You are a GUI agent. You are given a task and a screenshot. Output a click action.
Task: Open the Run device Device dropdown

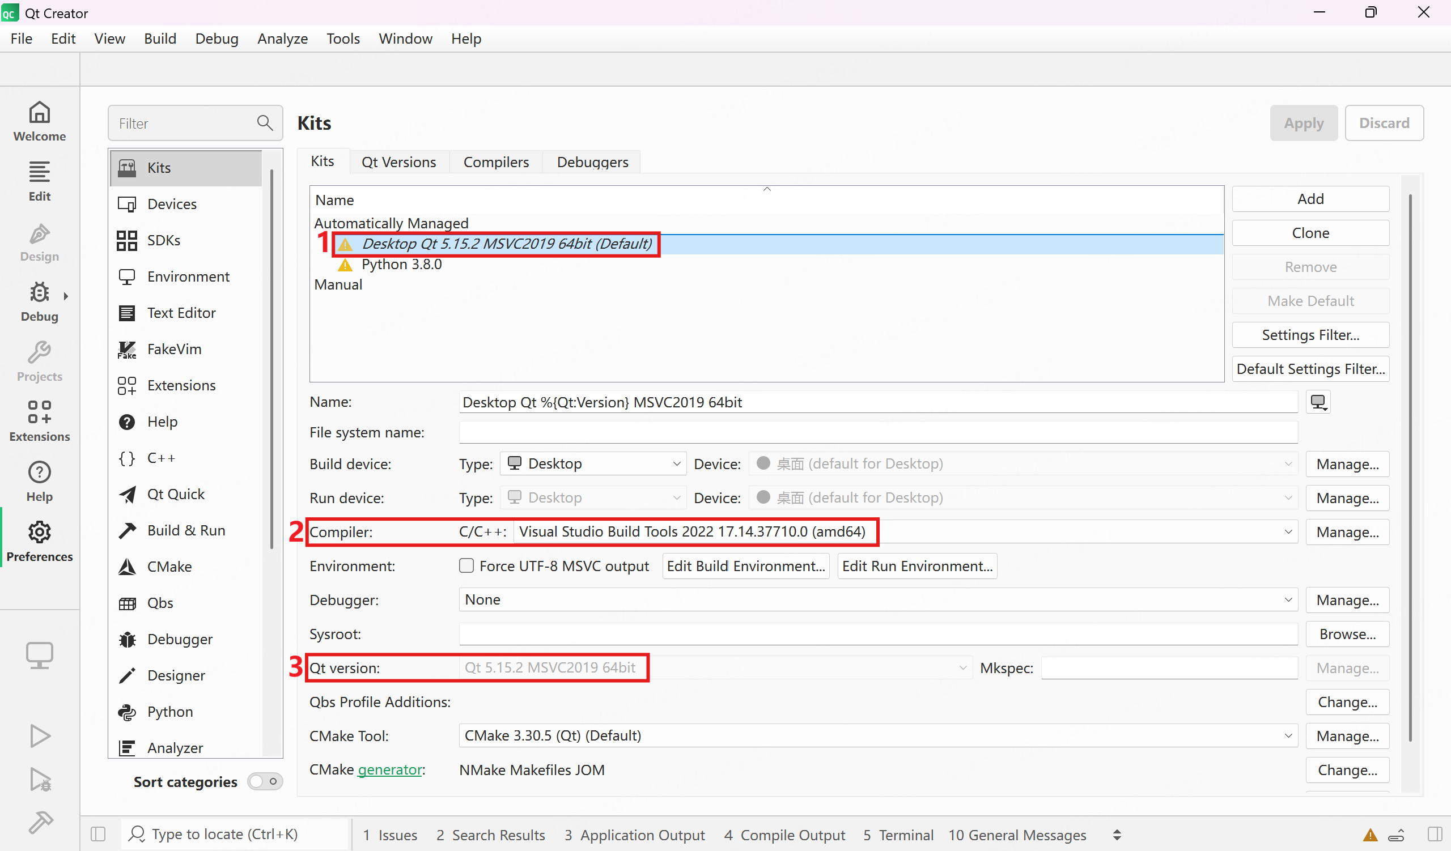click(1023, 497)
